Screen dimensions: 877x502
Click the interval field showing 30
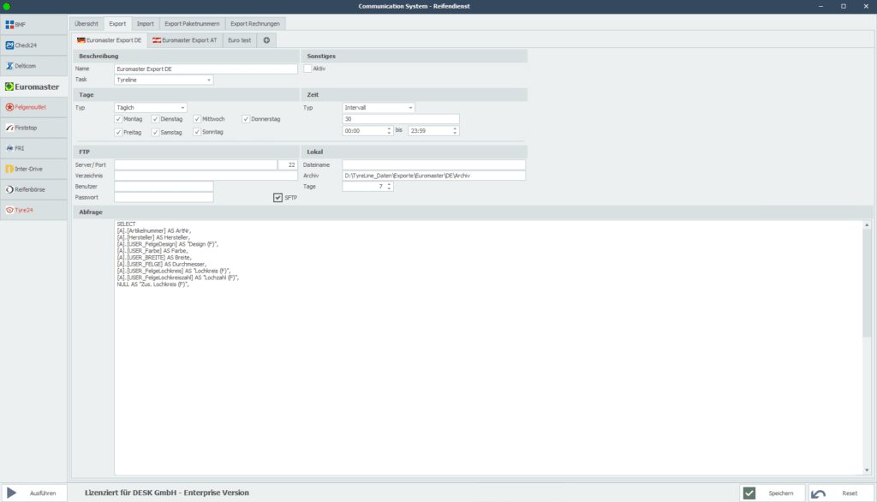click(401, 119)
